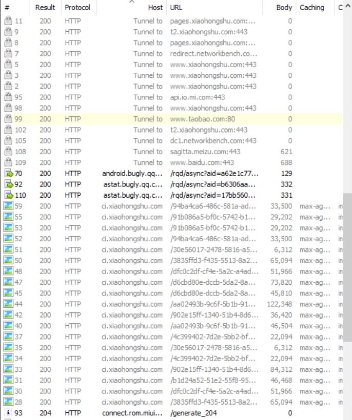The image size is (352, 420).
Task: Select the lock icon of session 5
Action: (8, 65)
